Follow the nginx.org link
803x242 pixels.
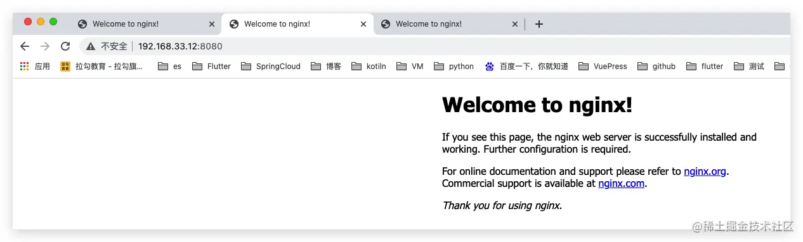pyautogui.click(x=705, y=171)
